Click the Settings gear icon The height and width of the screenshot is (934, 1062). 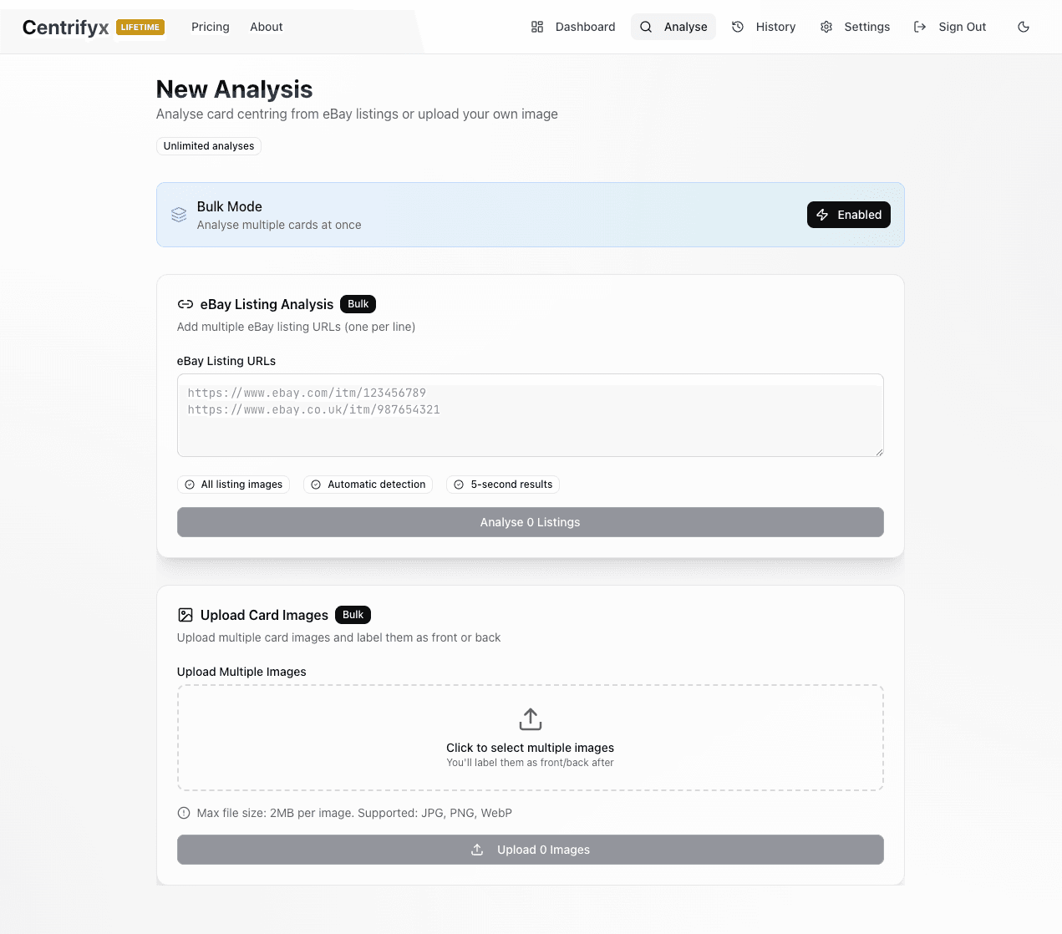coord(826,27)
